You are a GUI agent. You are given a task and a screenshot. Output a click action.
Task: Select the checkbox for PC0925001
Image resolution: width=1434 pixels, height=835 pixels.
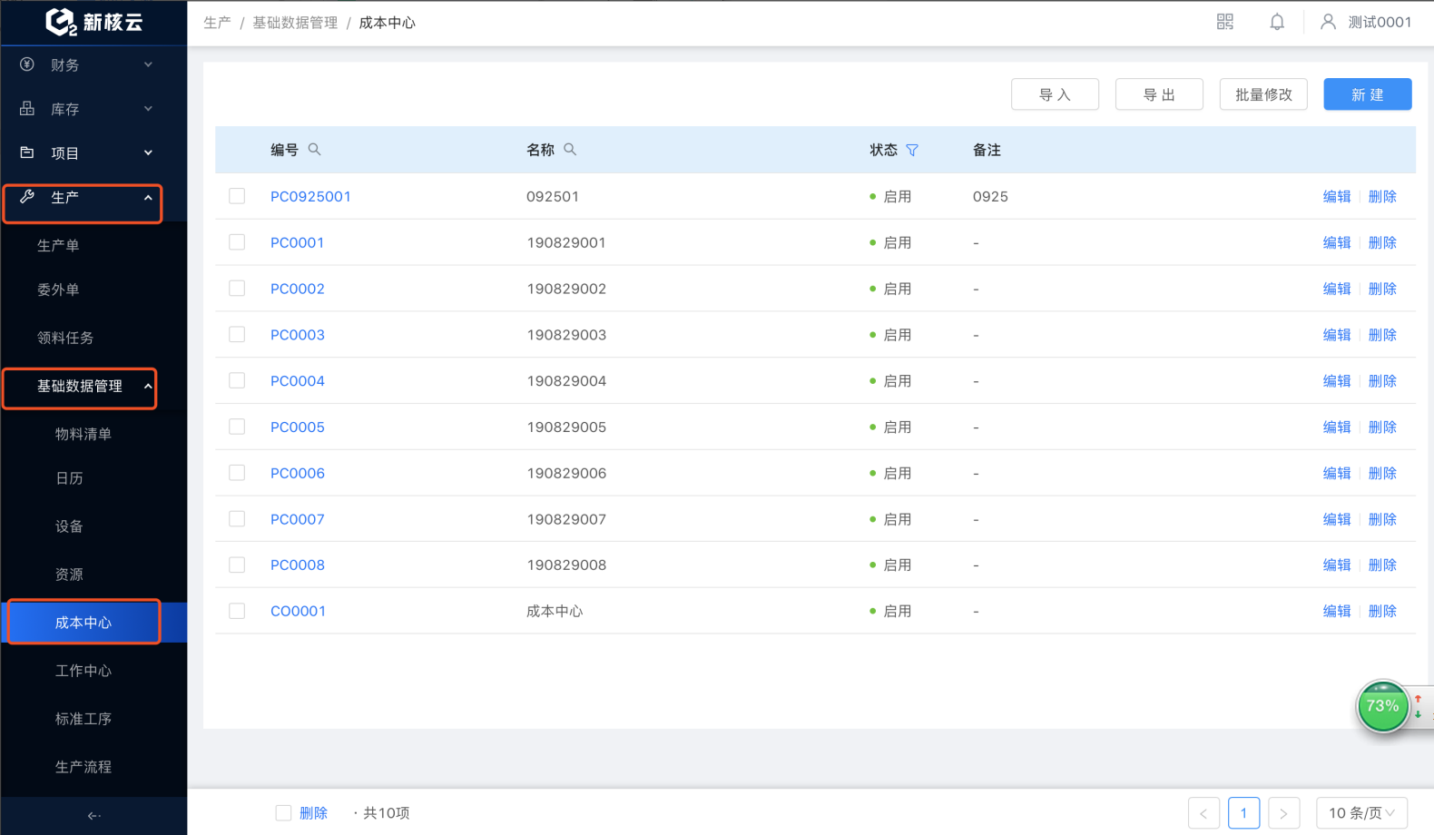[237, 196]
